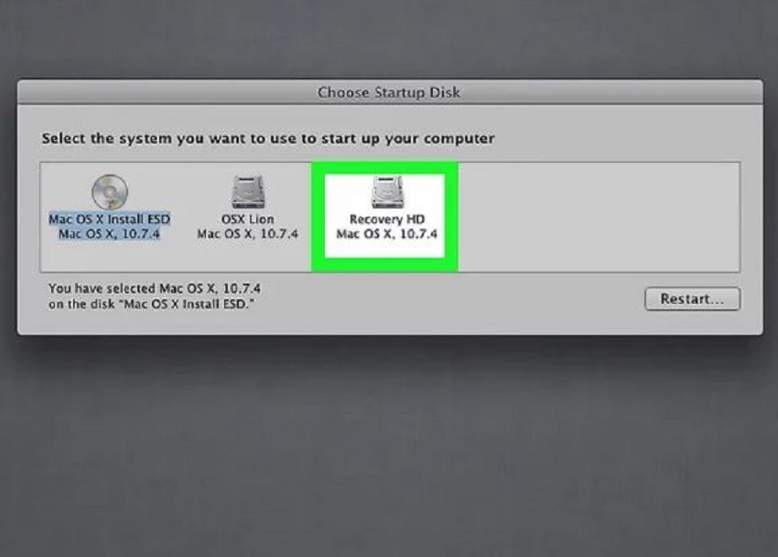Click version text under Mac OS X Install ESD
The width and height of the screenshot is (778, 557).
tap(109, 233)
